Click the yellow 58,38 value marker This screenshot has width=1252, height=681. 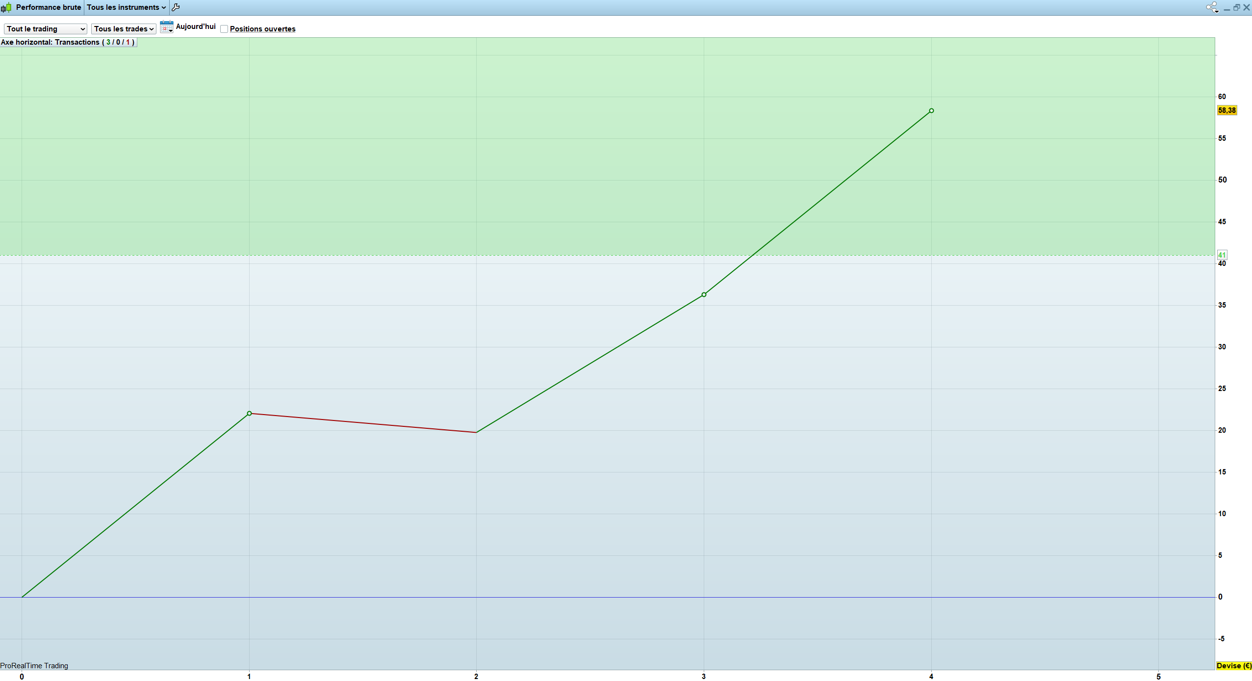tap(1226, 110)
